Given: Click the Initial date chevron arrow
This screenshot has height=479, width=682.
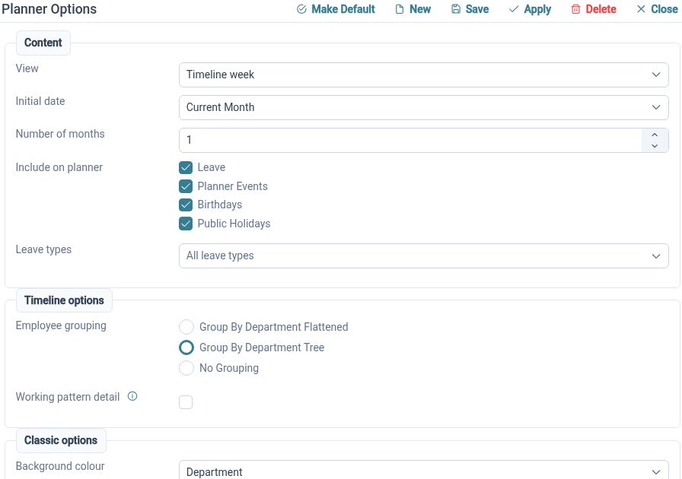Looking at the screenshot, I should coord(656,107).
